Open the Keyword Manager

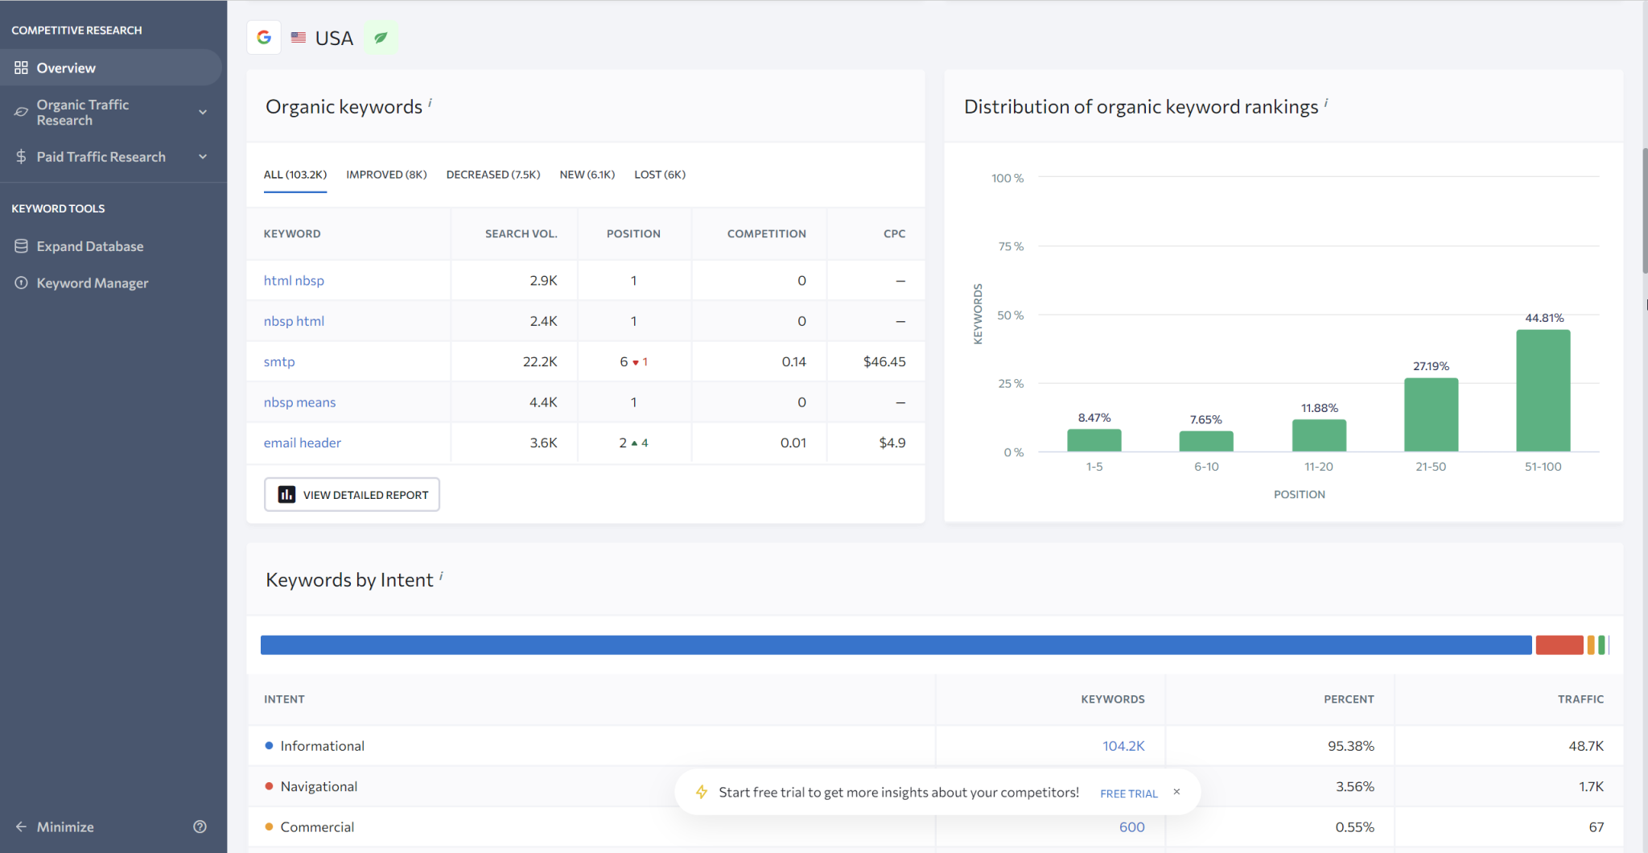click(x=93, y=282)
